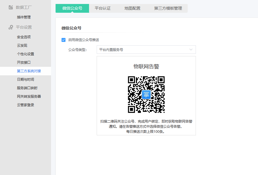Click 数据工厂 section header
This screenshot has width=258, height=175.
[x=24, y=7]
